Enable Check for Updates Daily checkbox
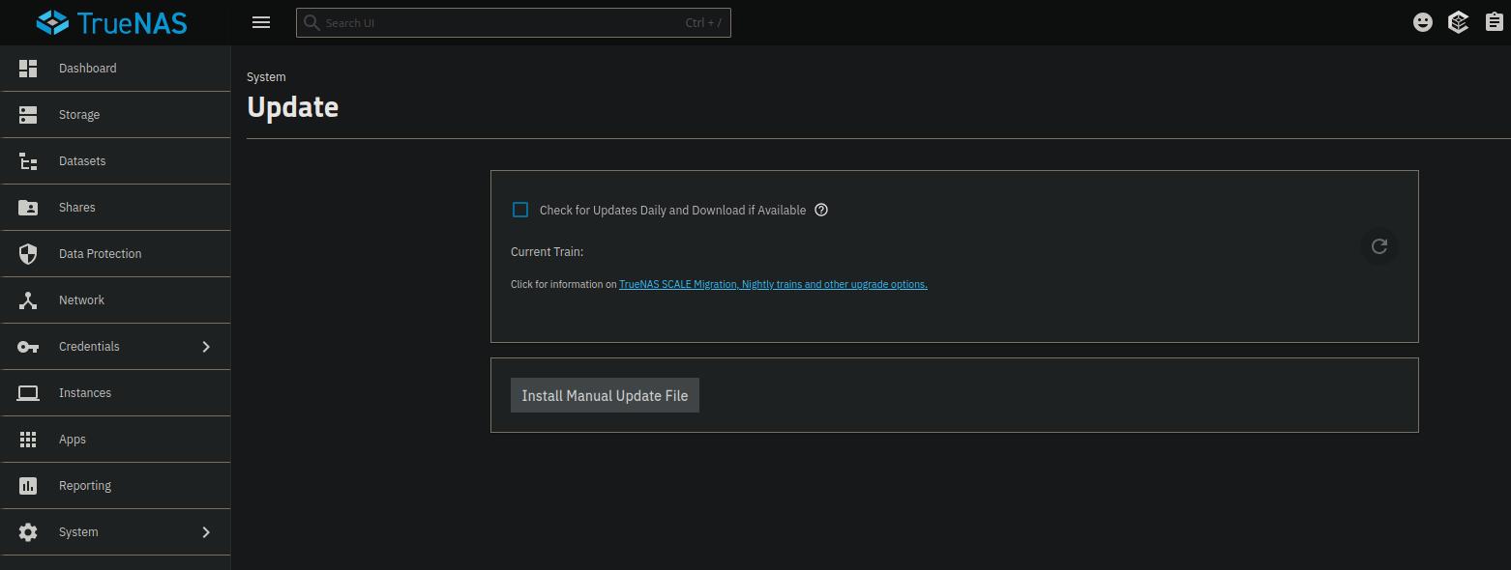Screen dimensions: 1511x570 pyautogui.click(x=520, y=210)
